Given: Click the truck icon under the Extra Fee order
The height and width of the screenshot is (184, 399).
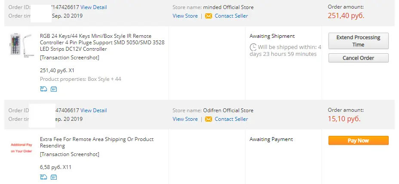Looking at the screenshot, I should pyautogui.click(x=43, y=177).
